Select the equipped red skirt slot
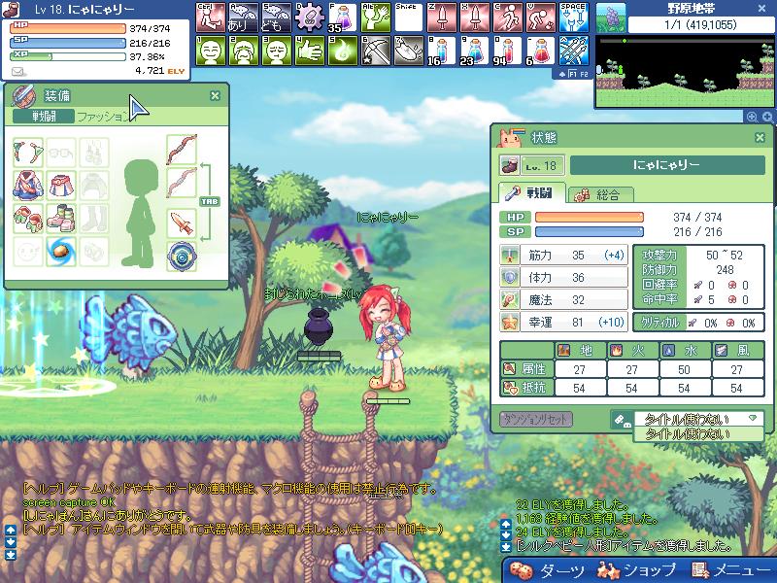777x583 pixels. pos(61,185)
